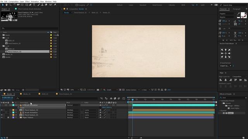Image resolution: width=248 pixels, height=139 pixels.
Task: Move anchor point to center
Action: click(226, 53)
